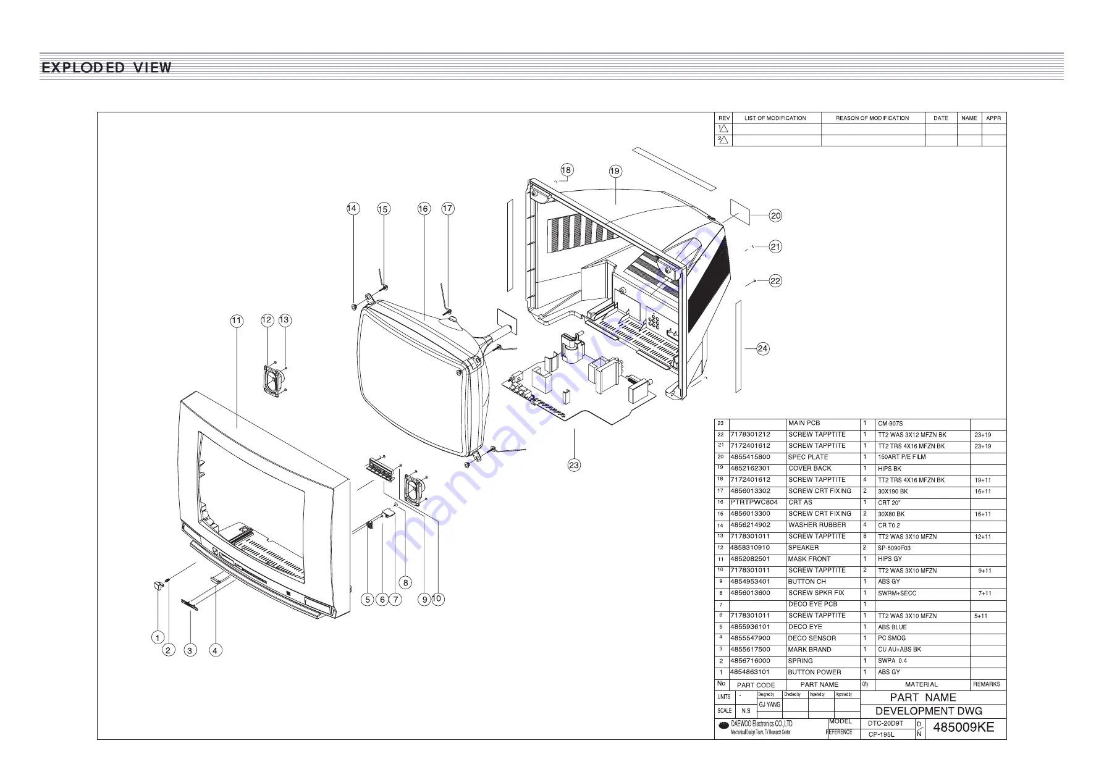Screen dimensions: 1104x780
Task: Click the front mask bezel drawing
Action: tap(264, 503)
